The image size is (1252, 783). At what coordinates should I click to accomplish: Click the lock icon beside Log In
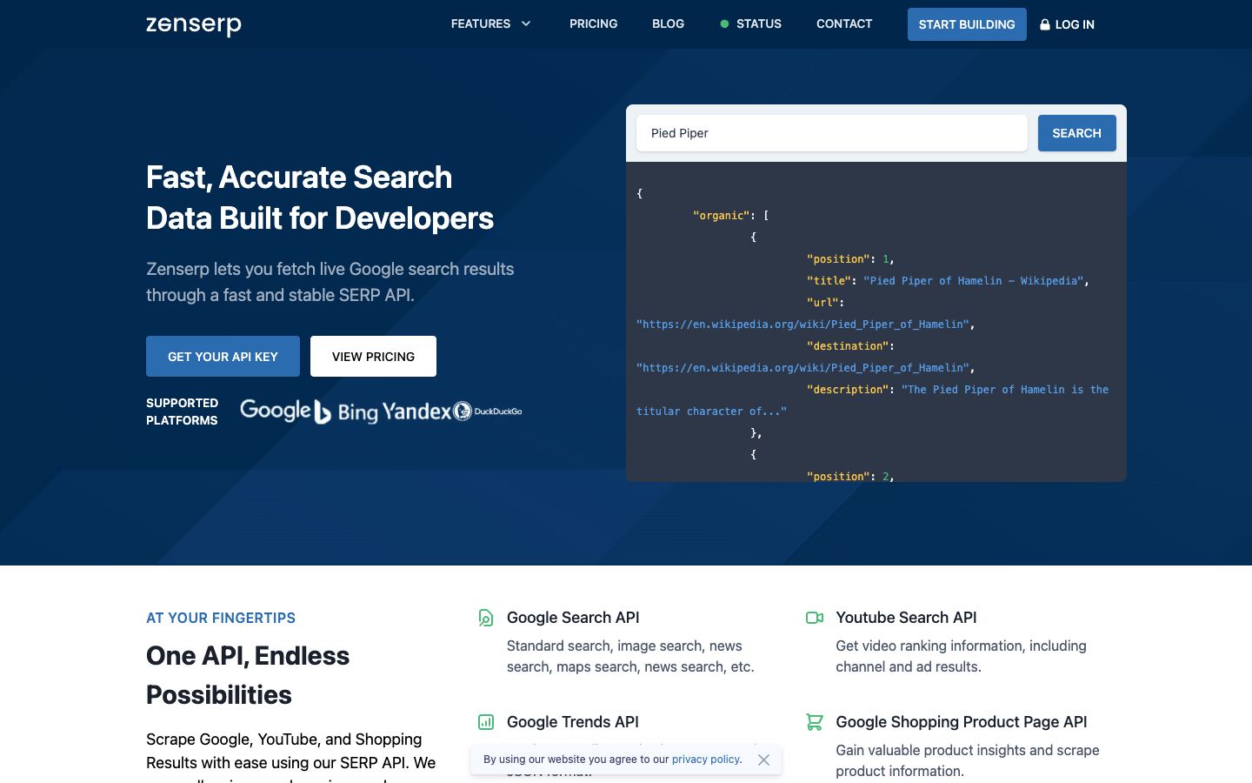[1045, 24]
